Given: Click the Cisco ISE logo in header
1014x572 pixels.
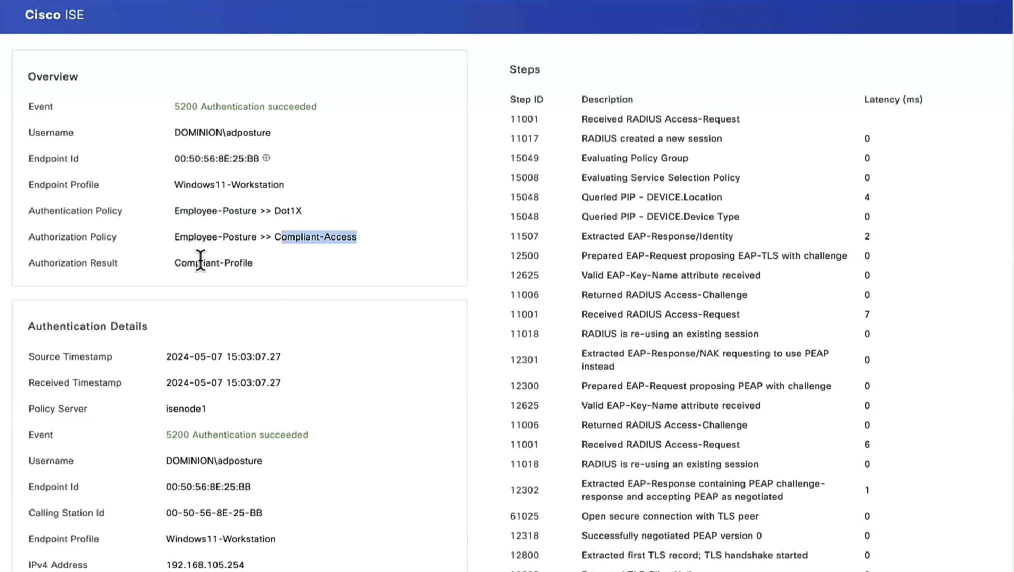Looking at the screenshot, I should pos(54,15).
